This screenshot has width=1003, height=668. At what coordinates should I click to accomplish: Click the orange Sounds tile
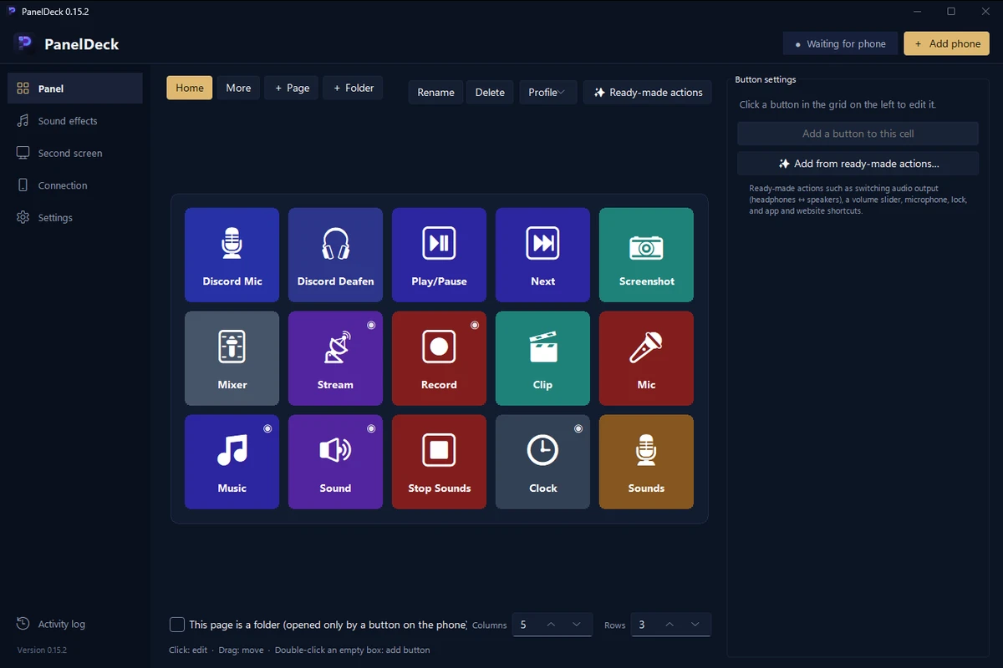[x=646, y=462]
